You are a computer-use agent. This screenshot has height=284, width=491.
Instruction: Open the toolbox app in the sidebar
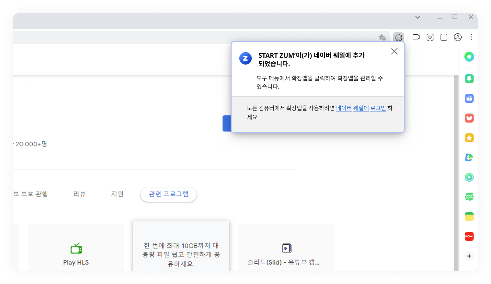pos(469,98)
